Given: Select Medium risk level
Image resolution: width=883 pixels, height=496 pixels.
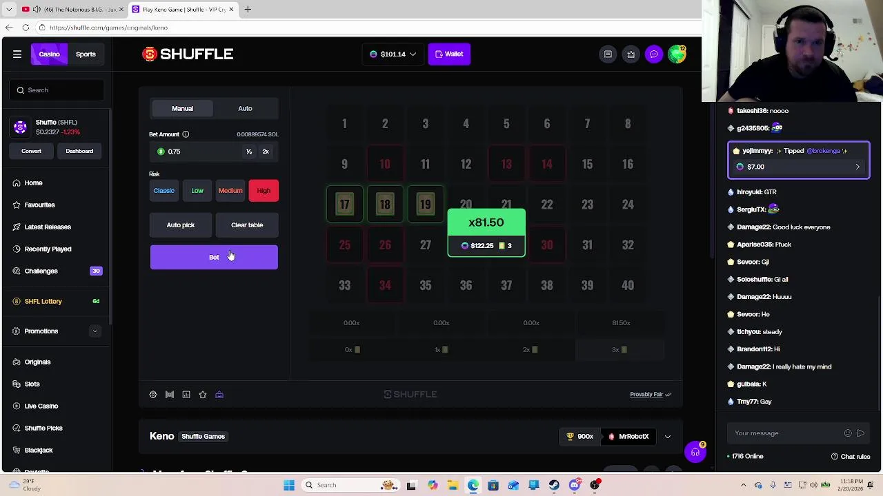Looking at the screenshot, I should (x=230, y=191).
